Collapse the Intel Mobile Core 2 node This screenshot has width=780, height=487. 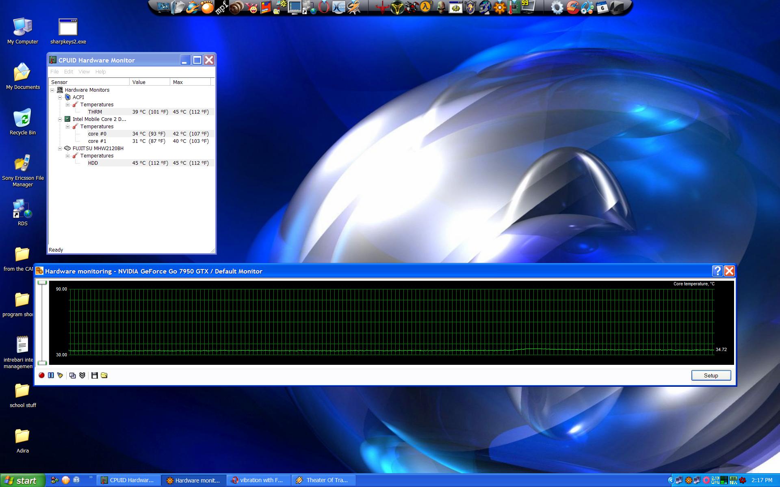(60, 119)
